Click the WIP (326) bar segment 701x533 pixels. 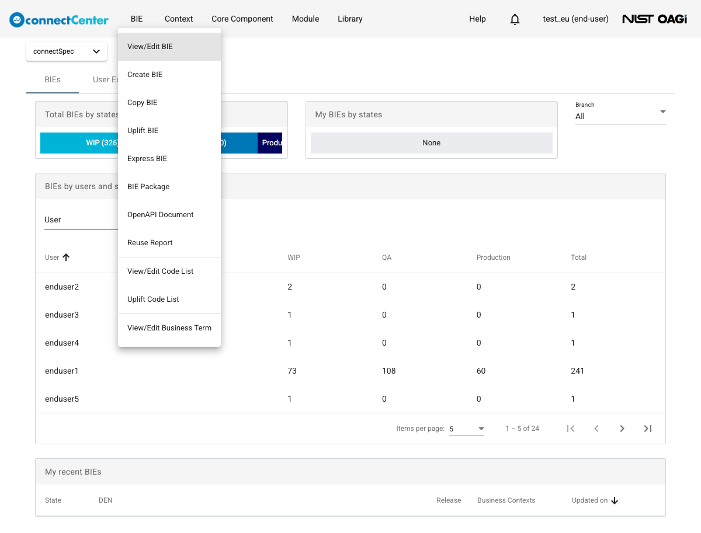point(79,143)
